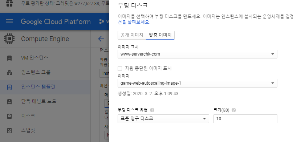Expand the game-web-autoscaling-image-1 image dropdown
Screen dimensions: 293x142
pos(197,83)
